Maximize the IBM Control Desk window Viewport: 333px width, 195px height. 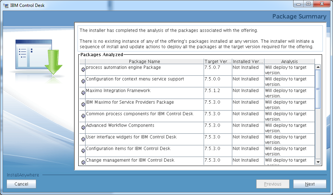308,4
